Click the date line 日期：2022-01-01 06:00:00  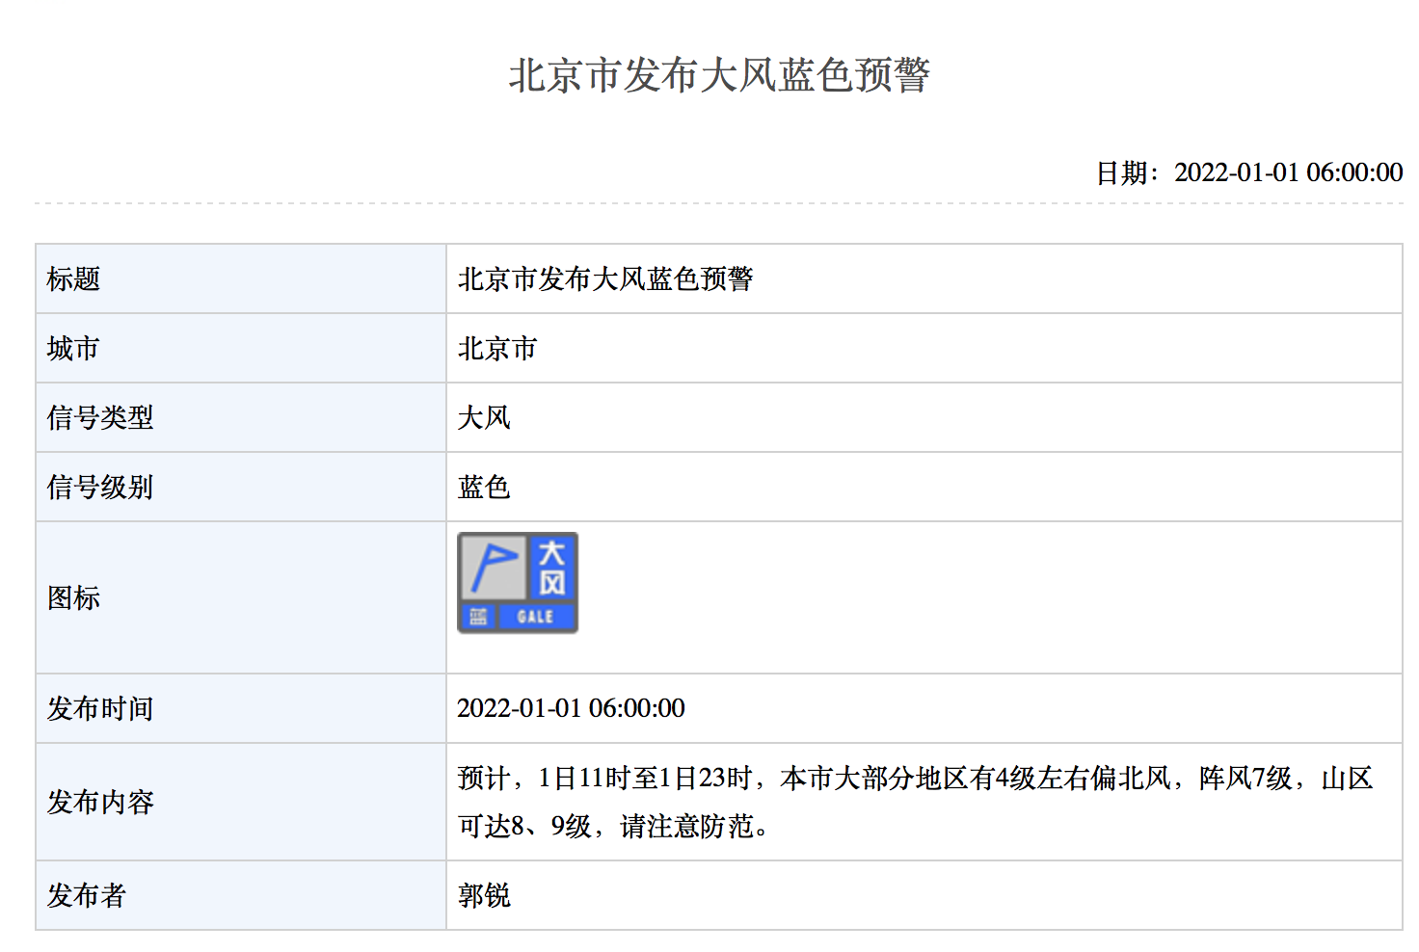click(1249, 172)
